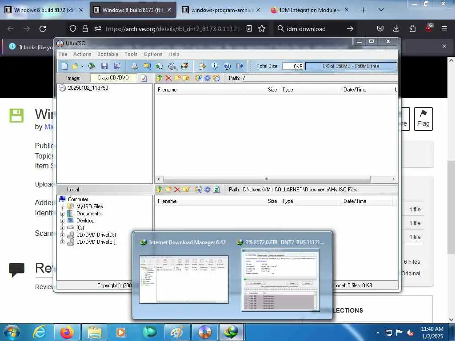Open the Data CD/DVD image type box
The image size is (455, 341).
[113, 78]
